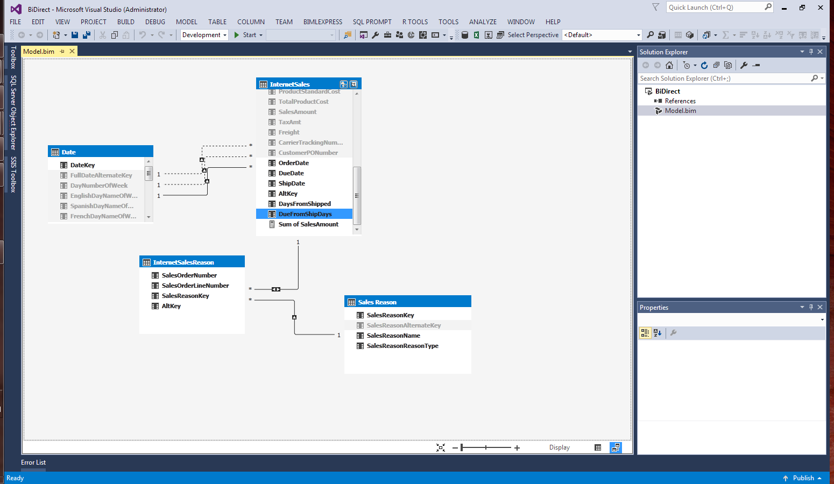Close the Model.bim tab

pos(72,51)
